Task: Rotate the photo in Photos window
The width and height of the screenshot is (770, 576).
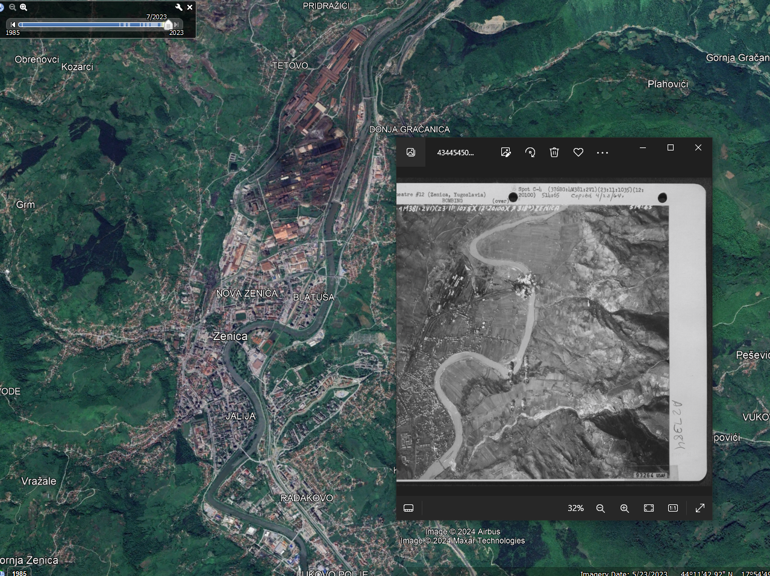Action: (x=530, y=152)
